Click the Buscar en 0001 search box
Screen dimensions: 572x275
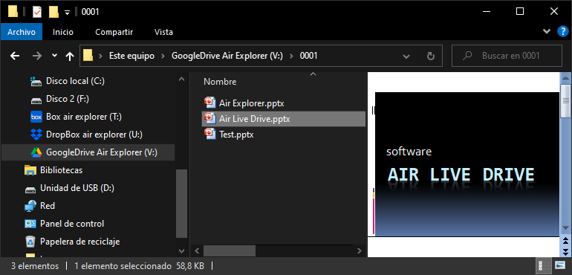(x=507, y=56)
